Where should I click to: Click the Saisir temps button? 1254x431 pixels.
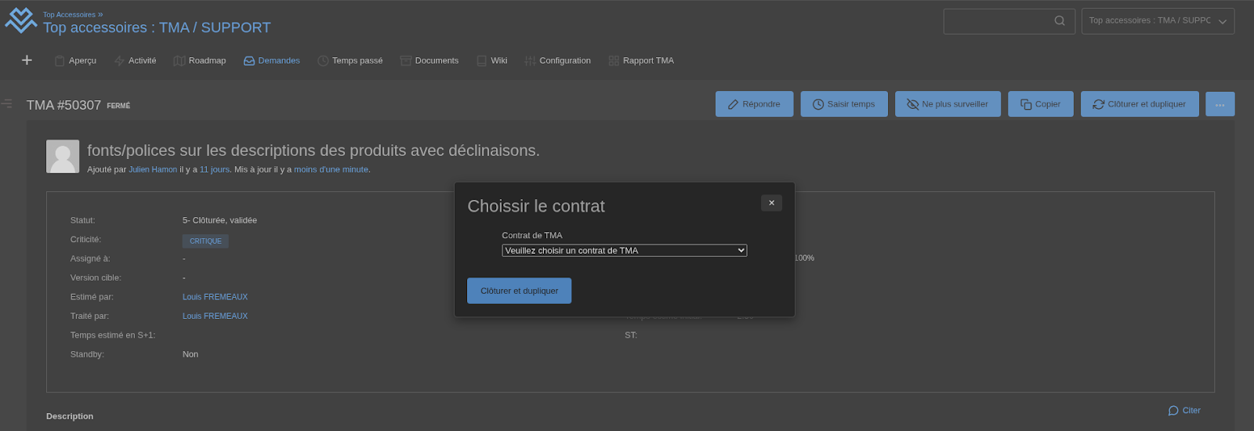[843, 104]
